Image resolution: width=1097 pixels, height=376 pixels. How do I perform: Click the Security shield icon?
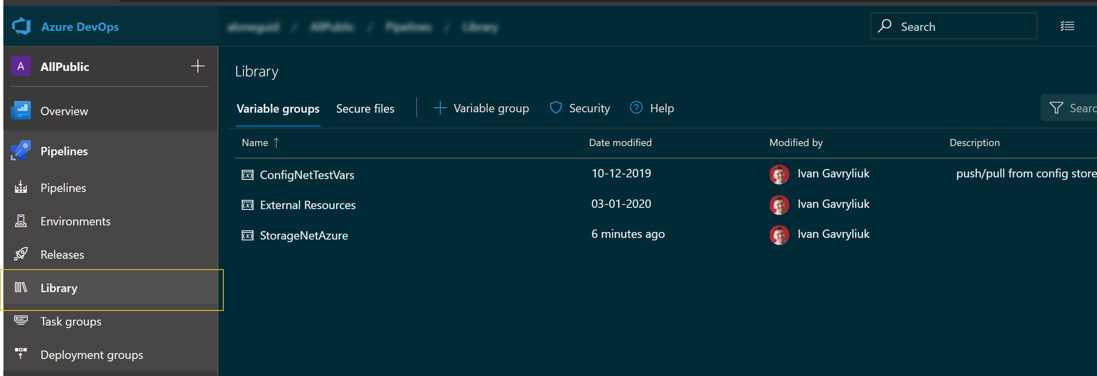(x=556, y=108)
